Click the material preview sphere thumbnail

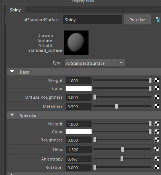(x=76, y=43)
